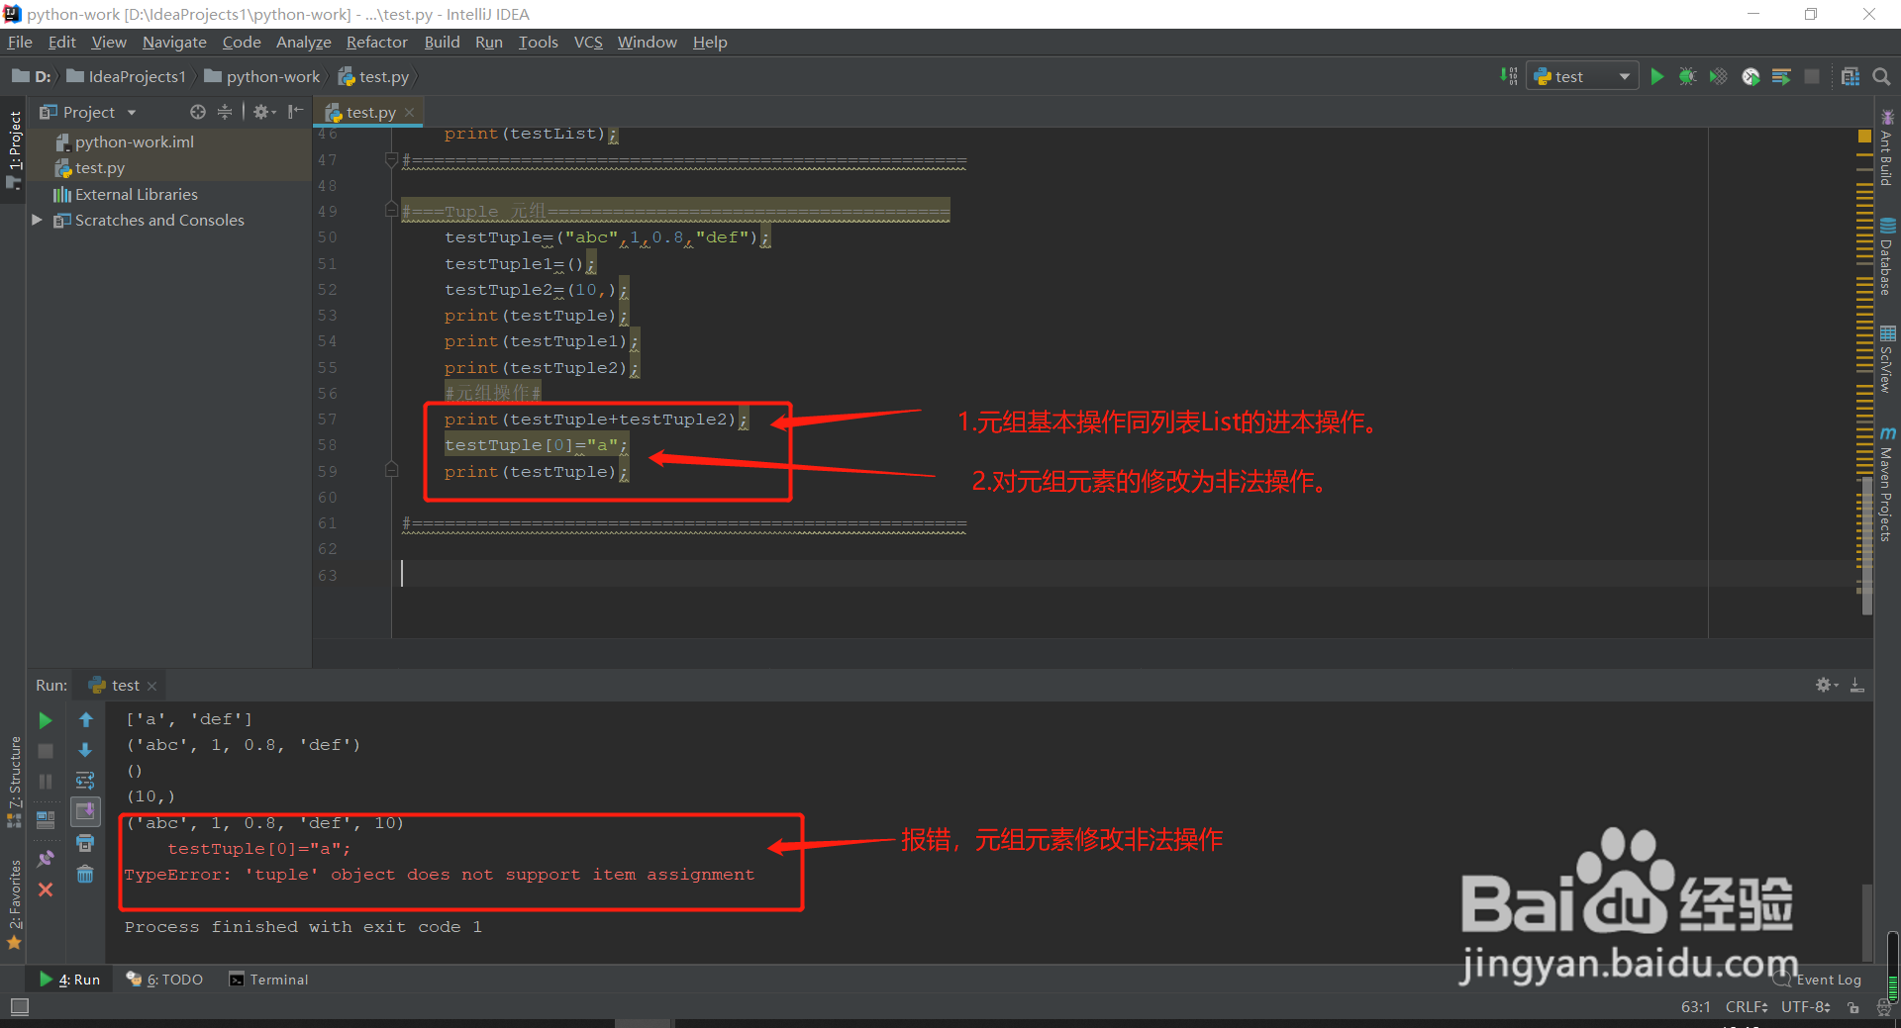Open Search Everywhere with the magnifier icon
This screenshot has height=1028, width=1901.
[x=1880, y=76]
